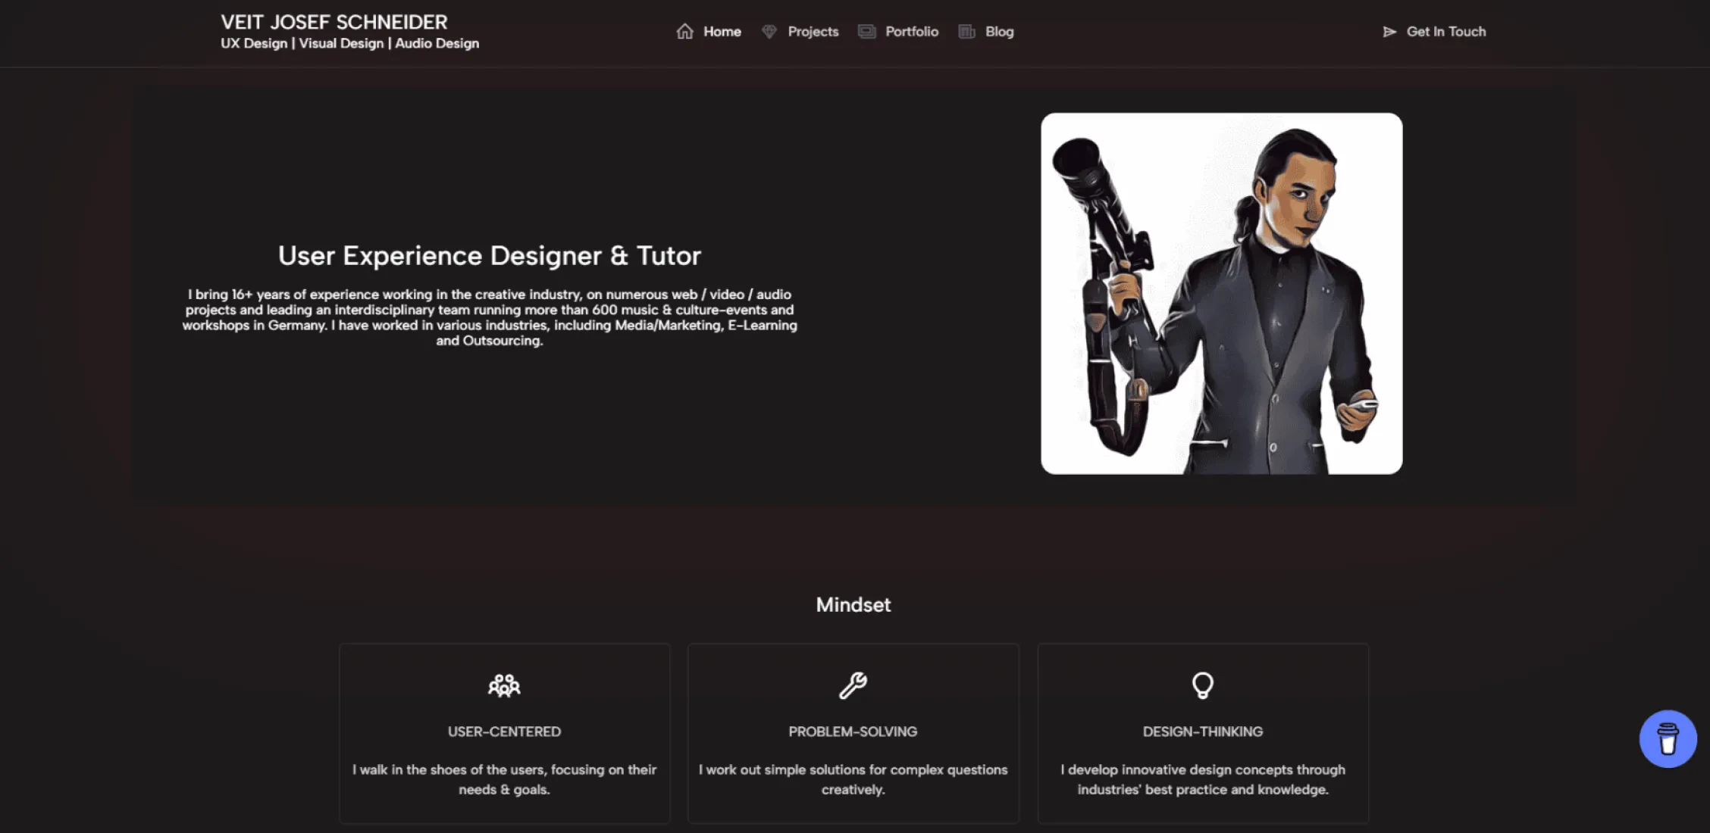
Task: Click the Portfolio screen icon
Action: [866, 32]
